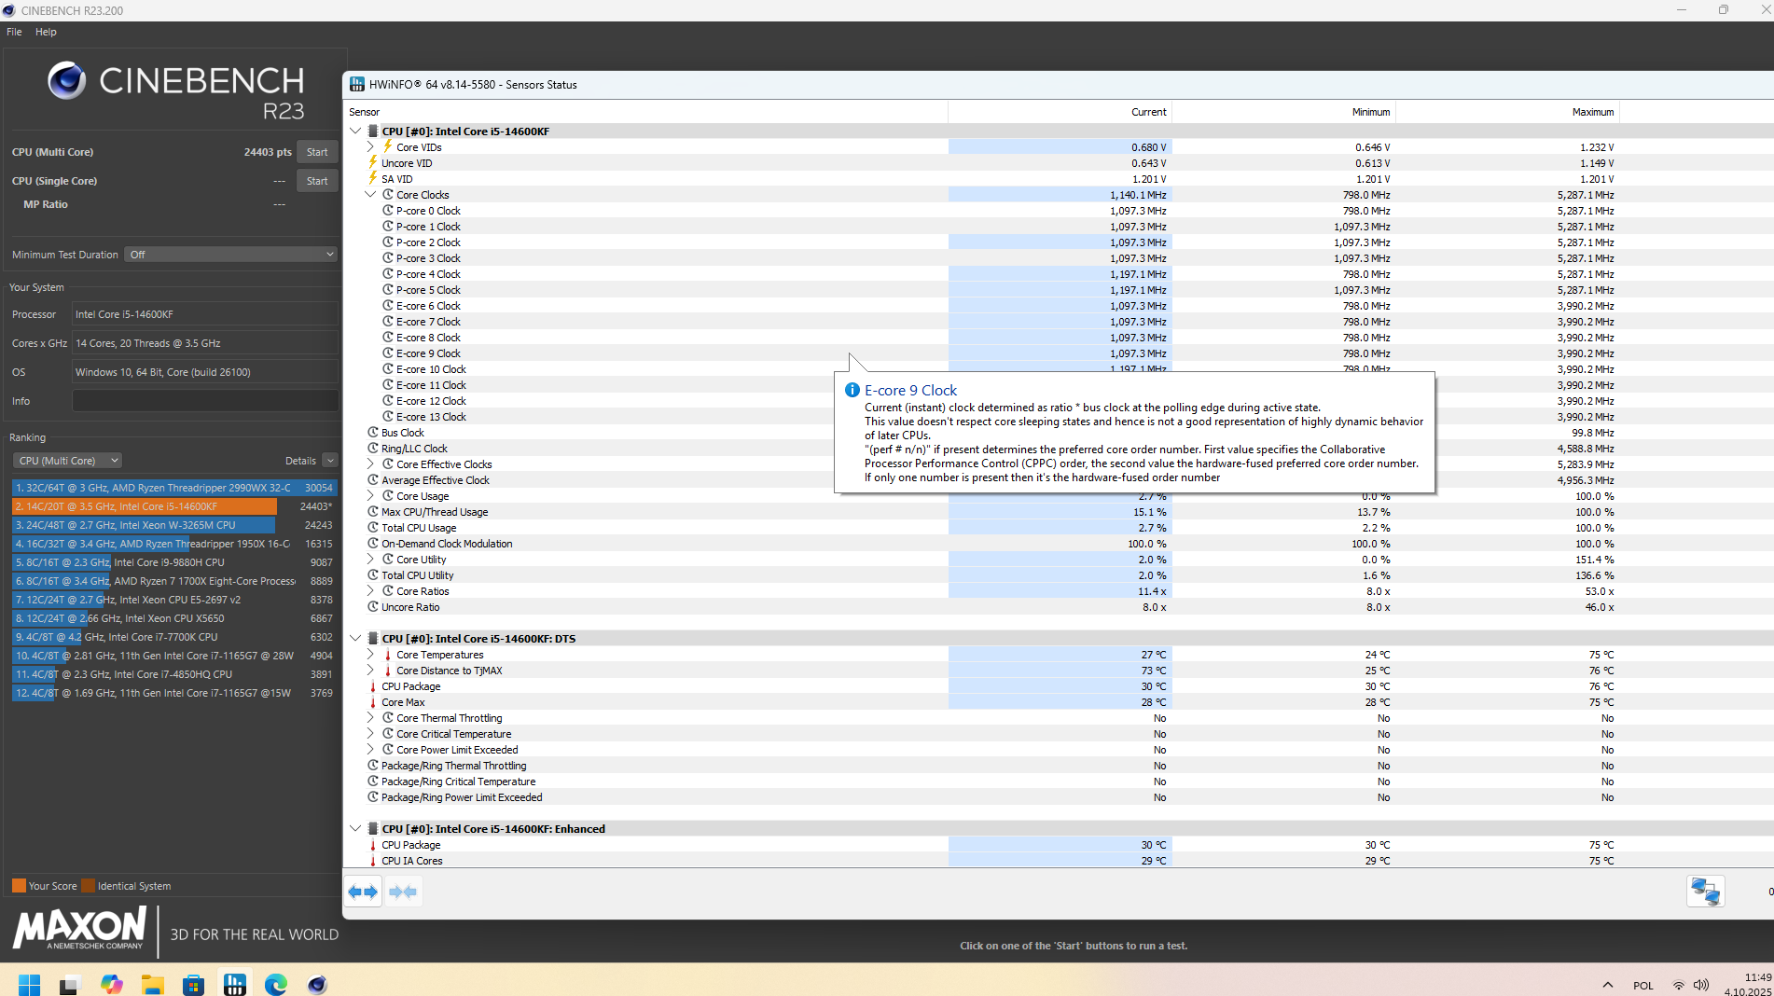1774x996 pixels.
Task: Start the CPU (Multi Core) test
Action: coord(317,152)
